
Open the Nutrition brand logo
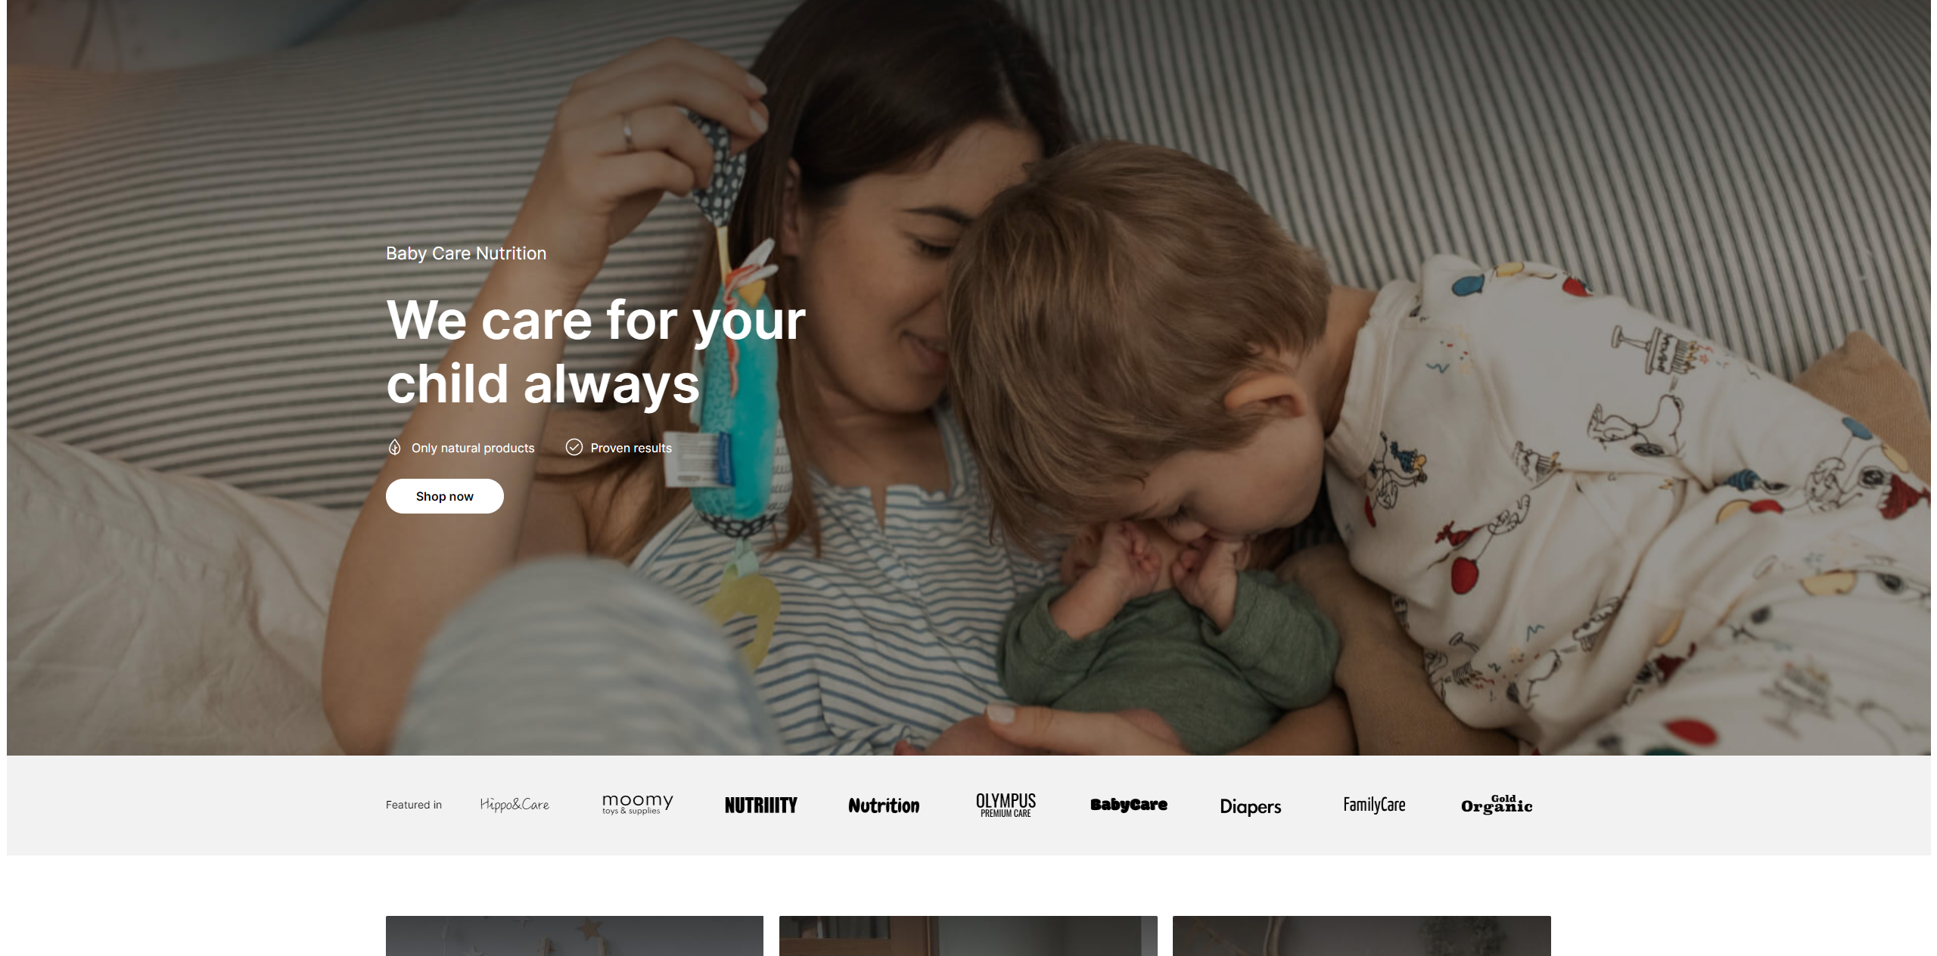click(884, 805)
